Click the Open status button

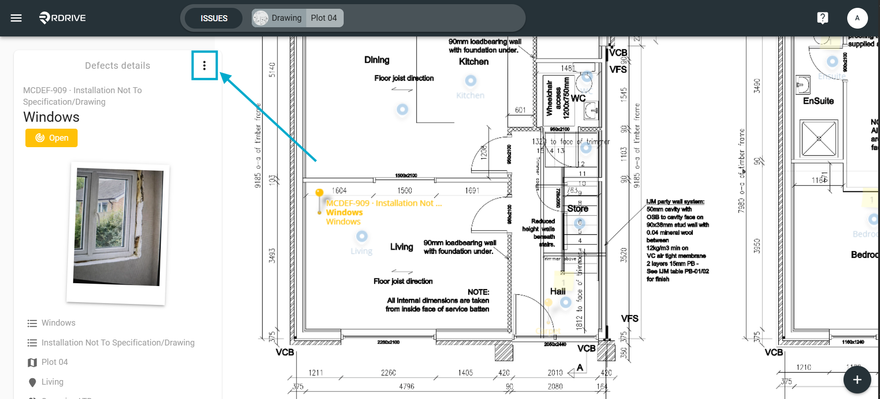(x=51, y=138)
